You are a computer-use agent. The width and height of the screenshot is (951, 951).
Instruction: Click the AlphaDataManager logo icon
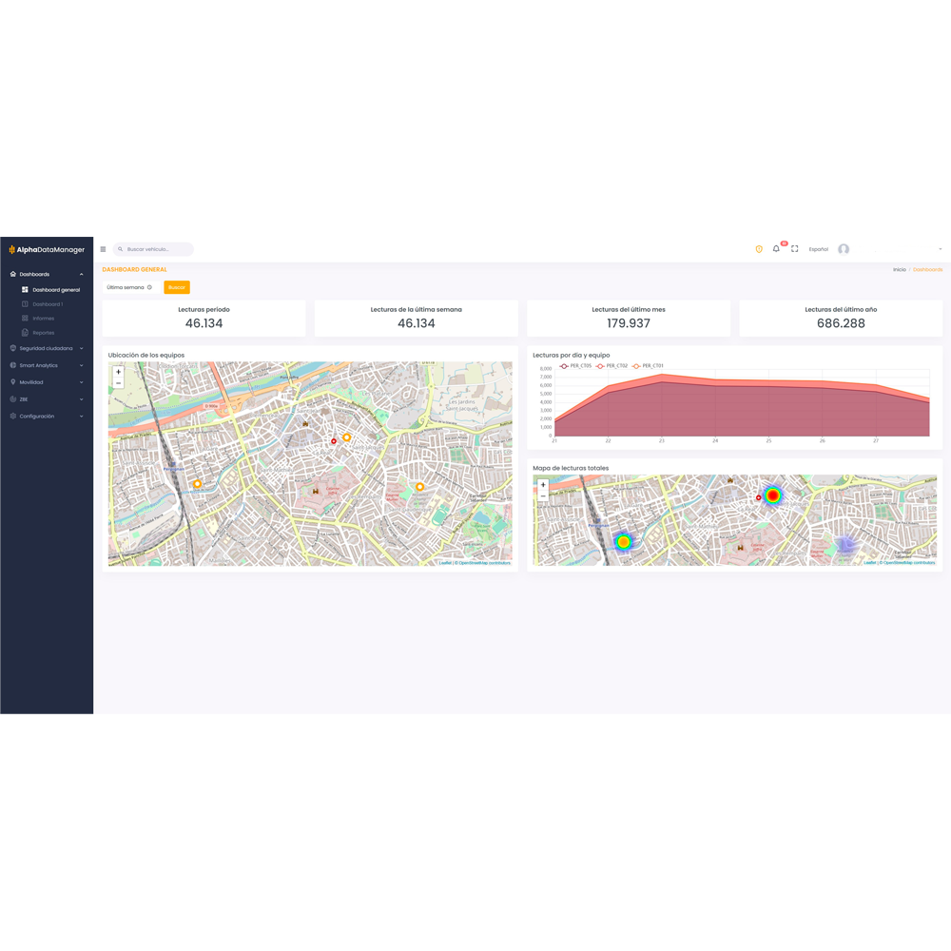tap(11, 249)
